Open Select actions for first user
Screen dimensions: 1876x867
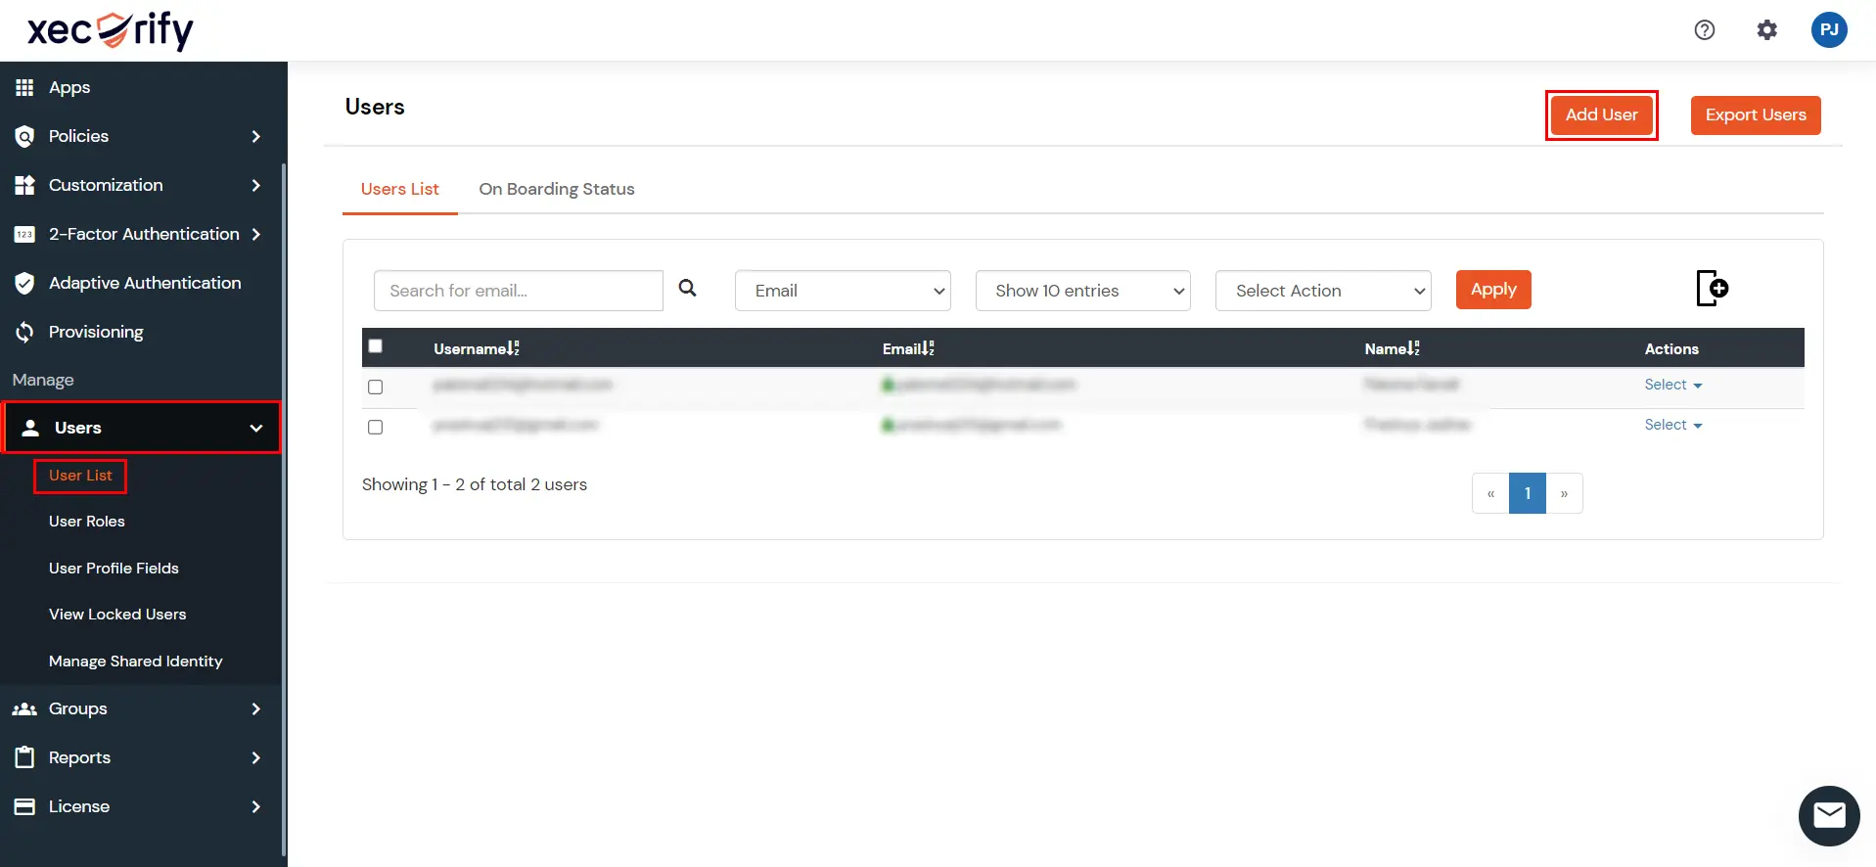tap(1672, 385)
